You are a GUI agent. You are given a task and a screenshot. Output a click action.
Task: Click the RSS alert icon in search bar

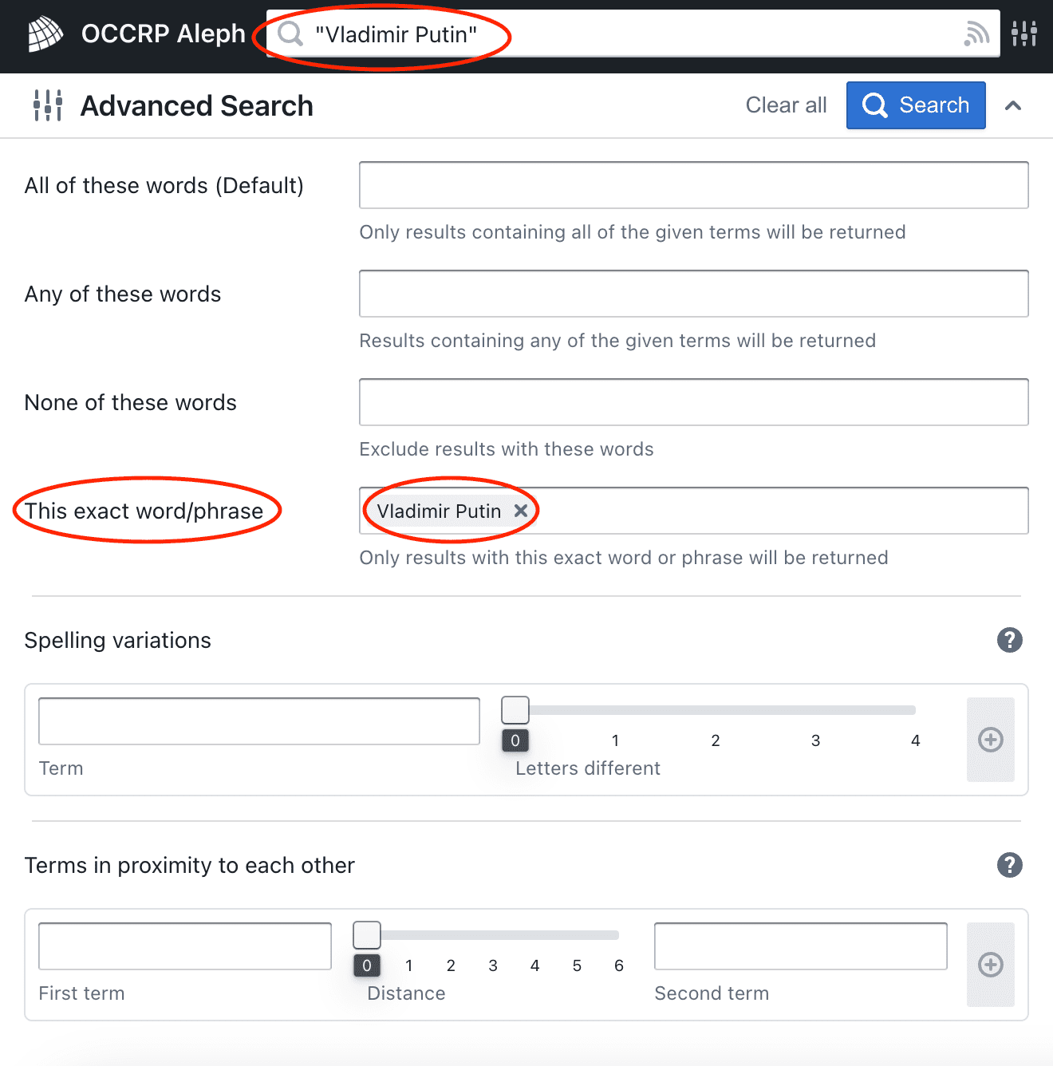tap(976, 34)
